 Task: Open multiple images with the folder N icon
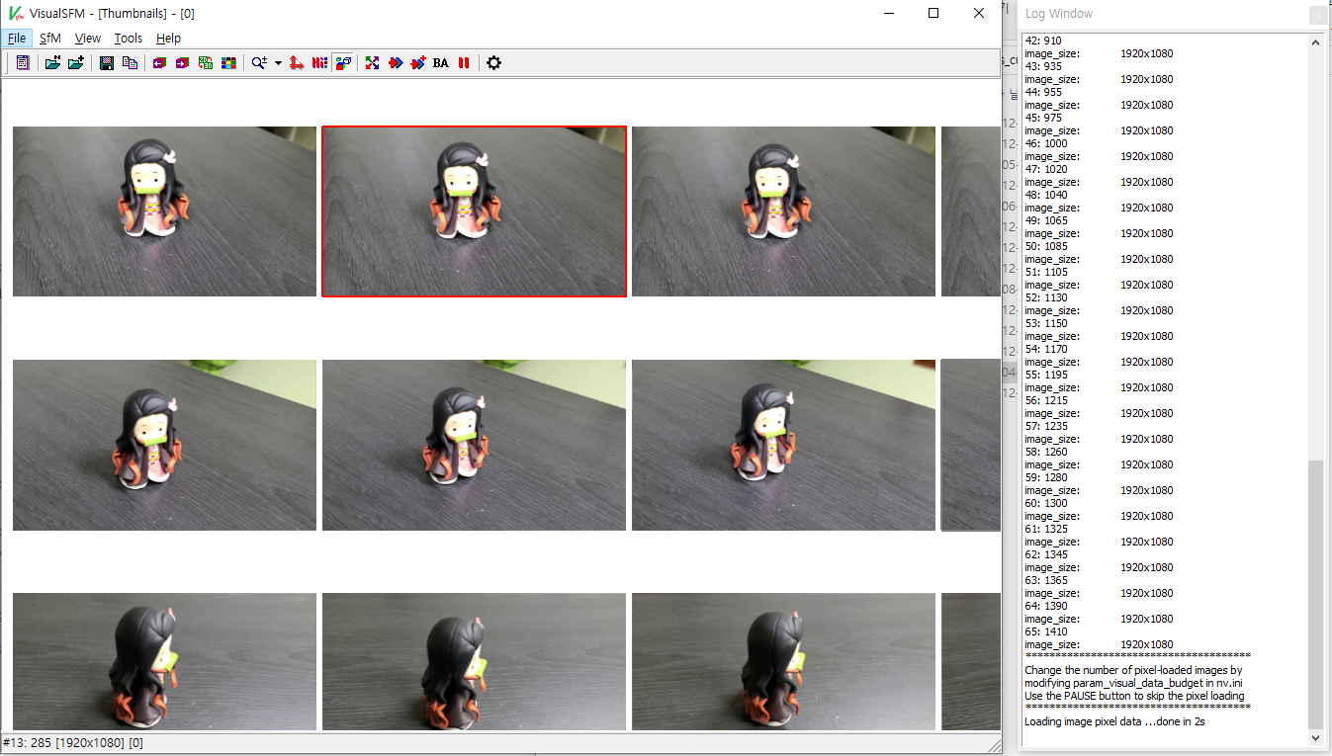coord(52,62)
